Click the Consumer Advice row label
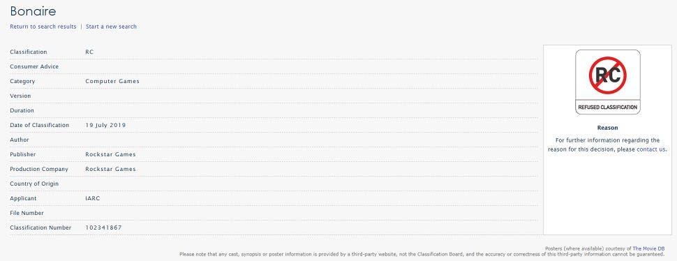The height and width of the screenshot is (261, 677). pyautogui.click(x=34, y=66)
